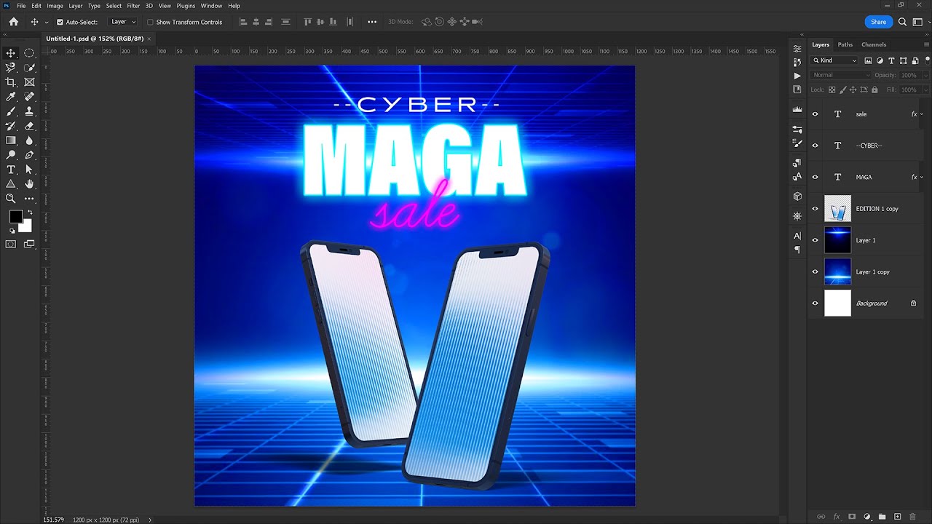
Task: Open the Kind filter dropdown
Action: coord(835,60)
